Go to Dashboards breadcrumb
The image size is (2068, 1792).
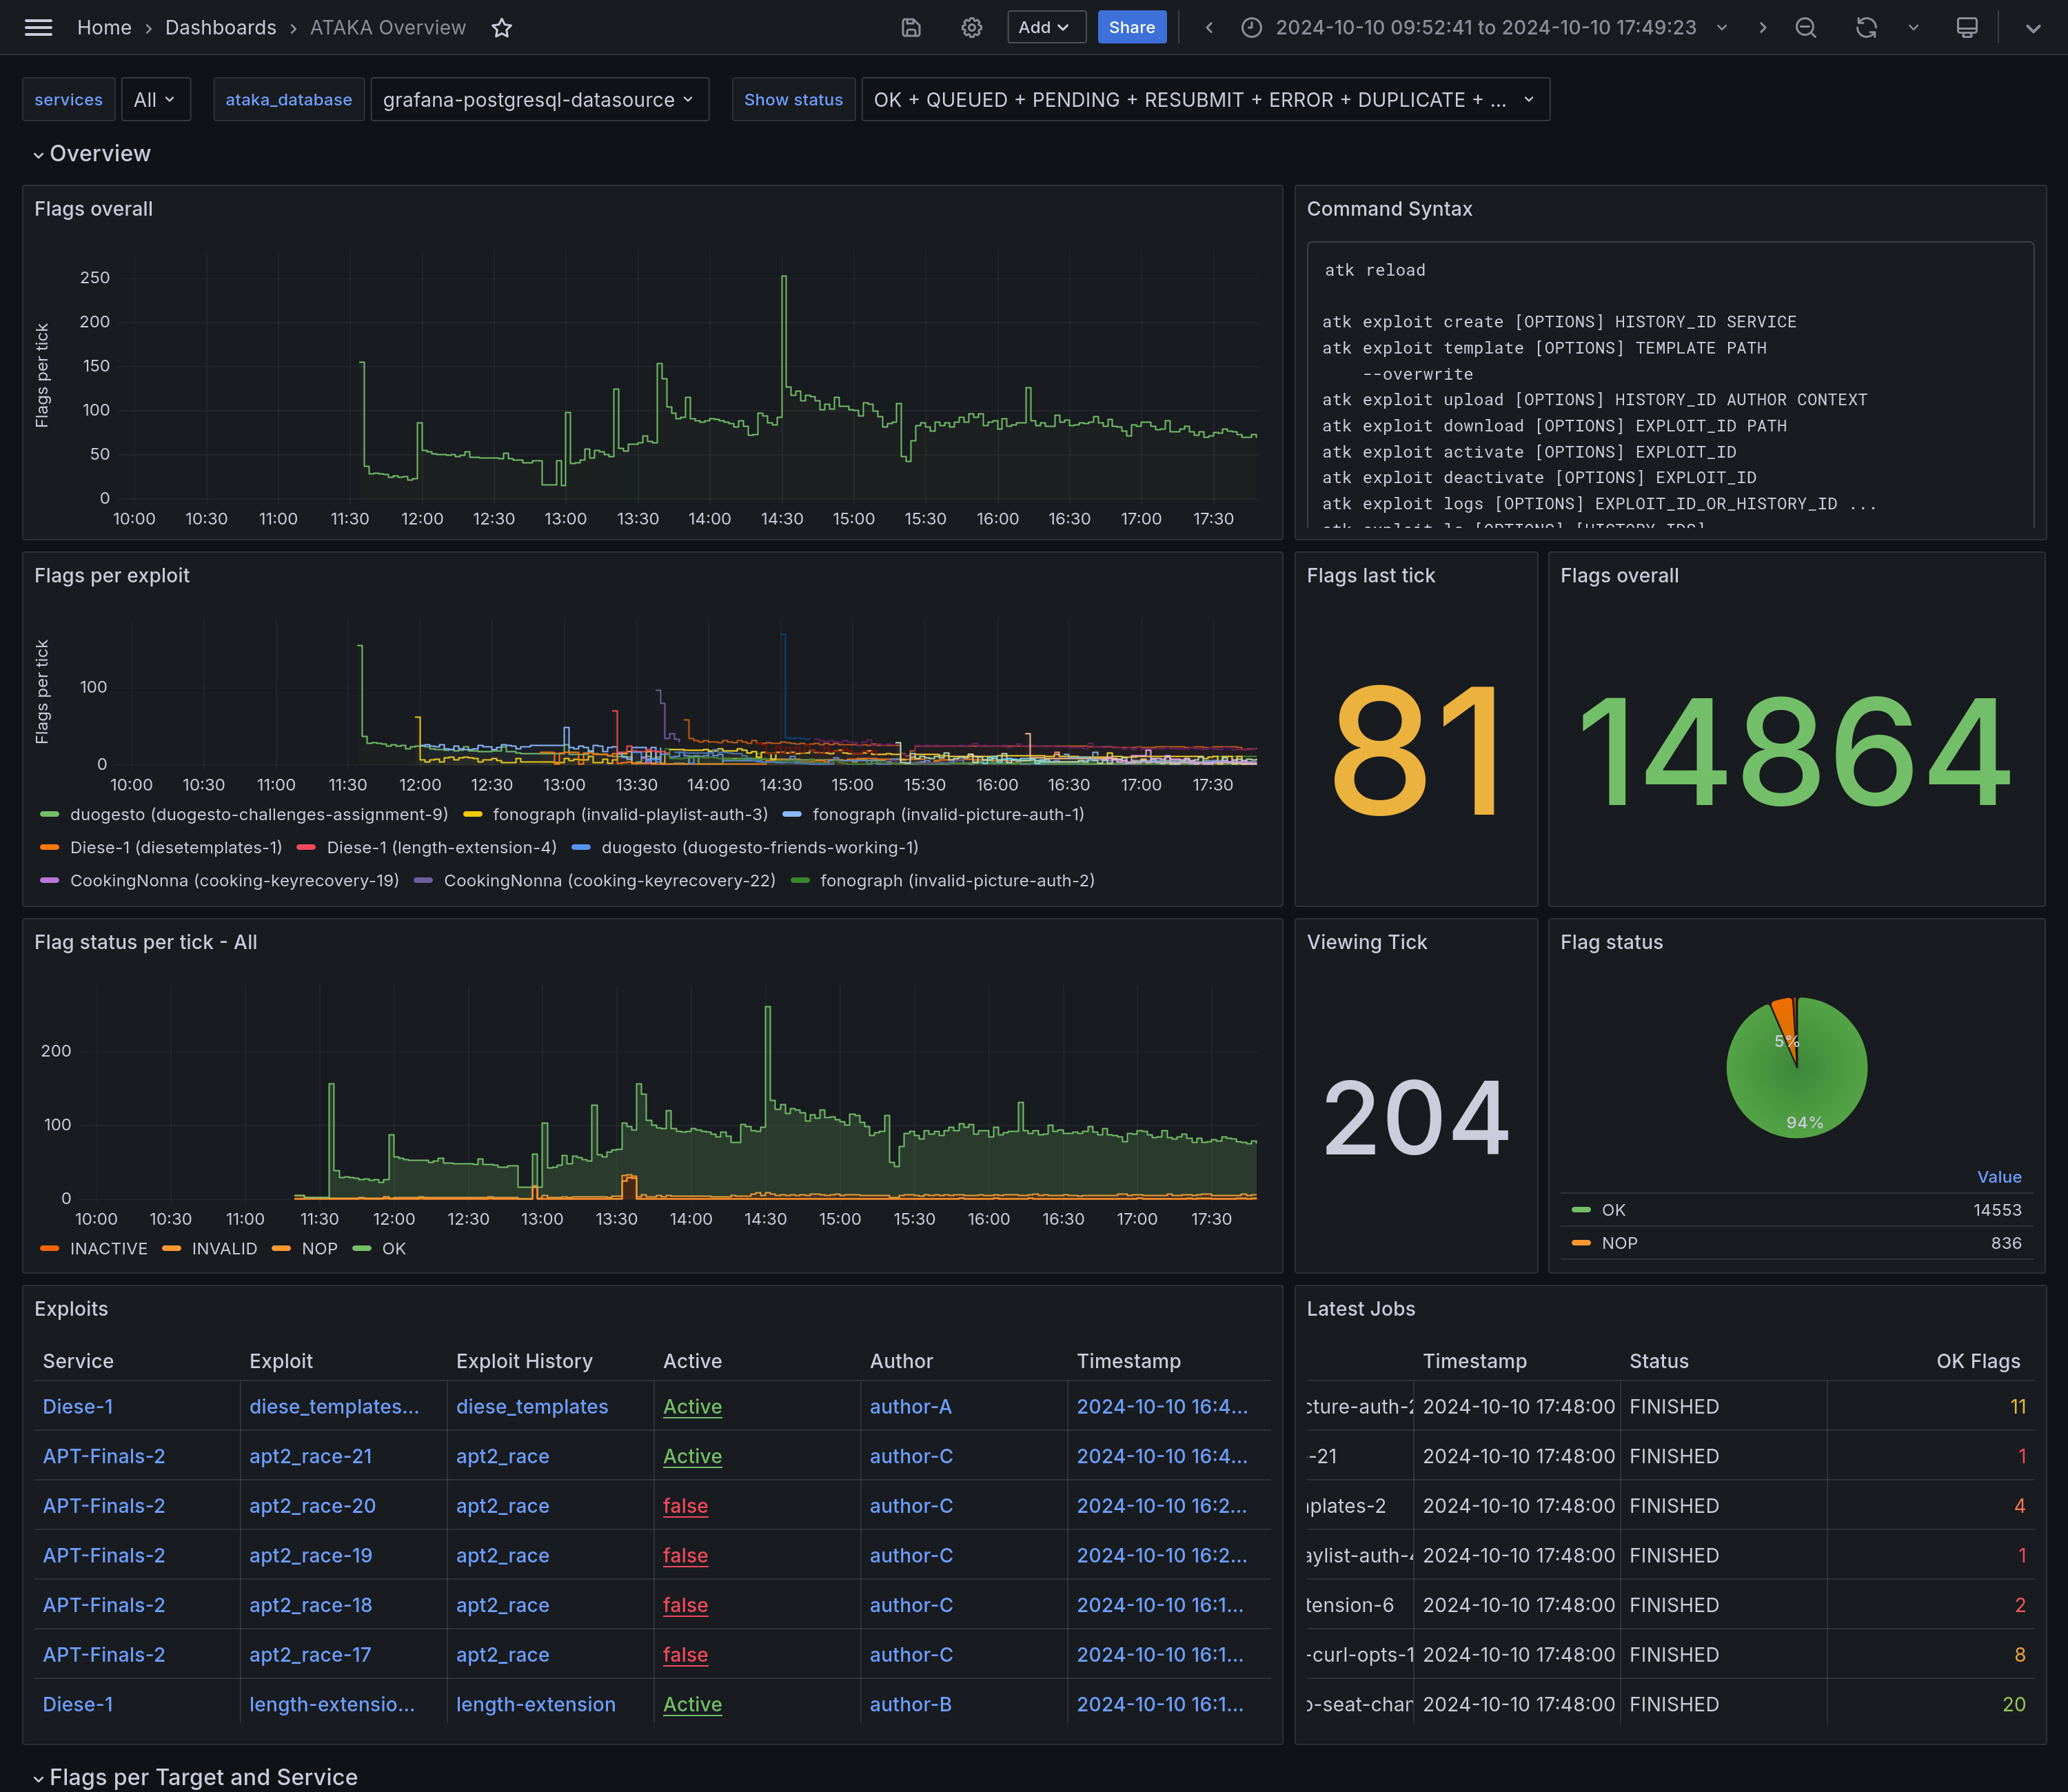pyautogui.click(x=220, y=28)
